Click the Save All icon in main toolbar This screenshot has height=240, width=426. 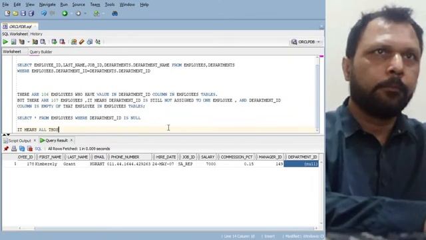[31, 13]
